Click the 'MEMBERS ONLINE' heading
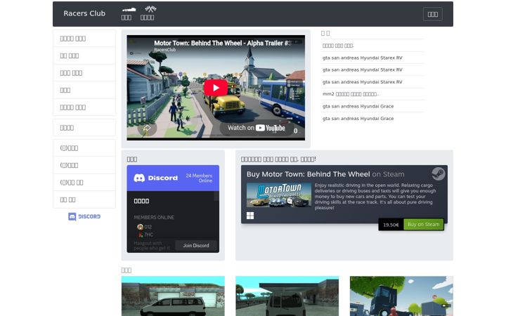The width and height of the screenshot is (506, 316). point(154,218)
